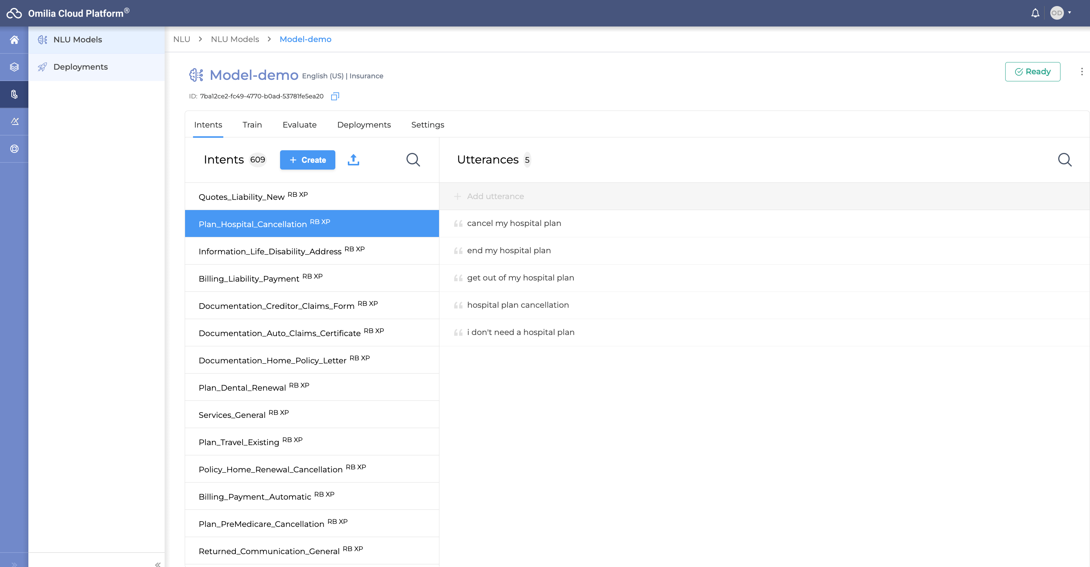Collapse the side panel with double chevron
The image size is (1090, 567).
pyautogui.click(x=157, y=564)
